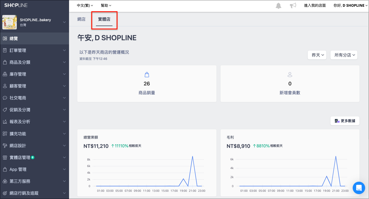Click the NT$11,210 revenue value
Image resolution: width=369 pixels, height=199 pixels.
pyautogui.click(x=96, y=146)
